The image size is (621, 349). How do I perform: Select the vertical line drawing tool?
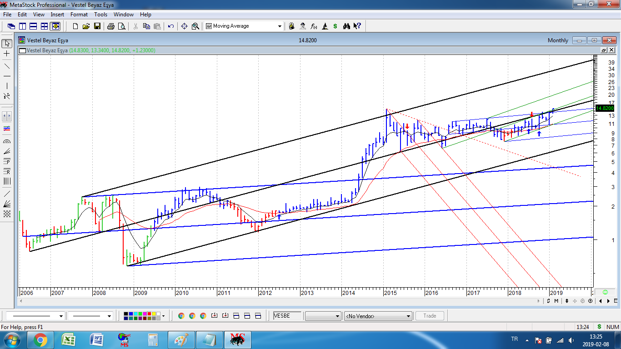[x=7, y=86]
